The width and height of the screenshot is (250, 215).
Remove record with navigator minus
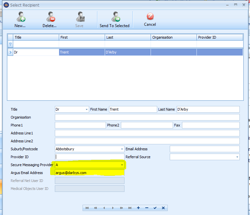(x=147, y=208)
